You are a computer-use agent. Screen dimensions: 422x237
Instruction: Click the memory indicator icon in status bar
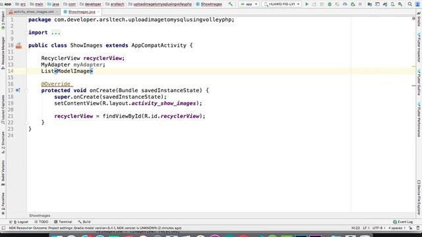[x=418, y=228]
